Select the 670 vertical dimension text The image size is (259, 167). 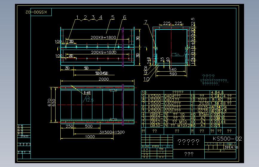coord(49,103)
